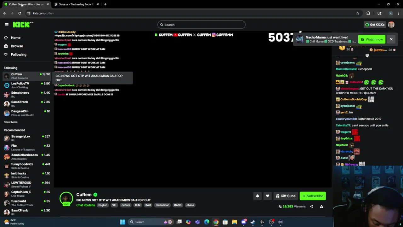Click the Subscribe button

(313, 196)
